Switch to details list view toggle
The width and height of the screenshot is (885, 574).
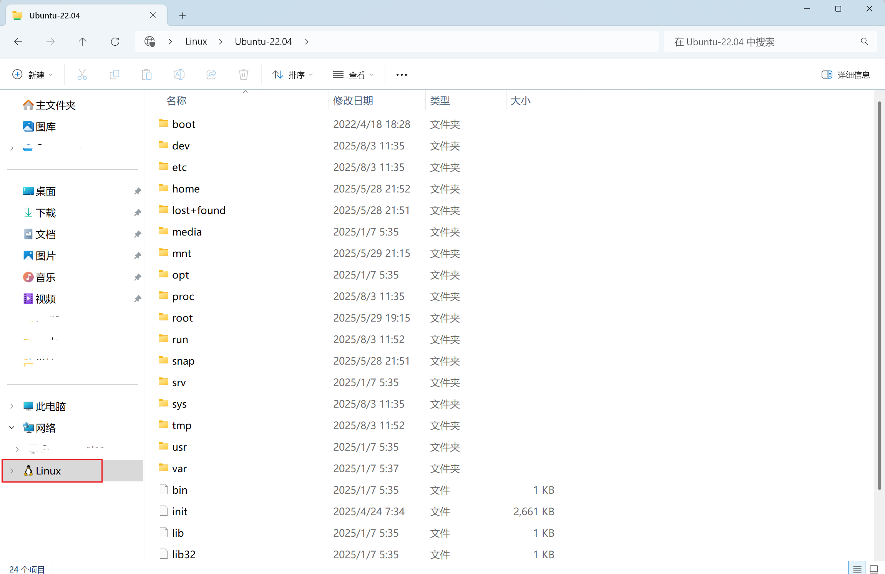[x=857, y=569]
